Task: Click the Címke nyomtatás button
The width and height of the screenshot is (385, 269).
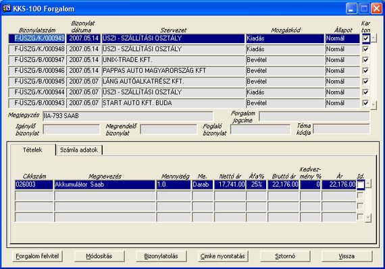Action: tap(223, 256)
